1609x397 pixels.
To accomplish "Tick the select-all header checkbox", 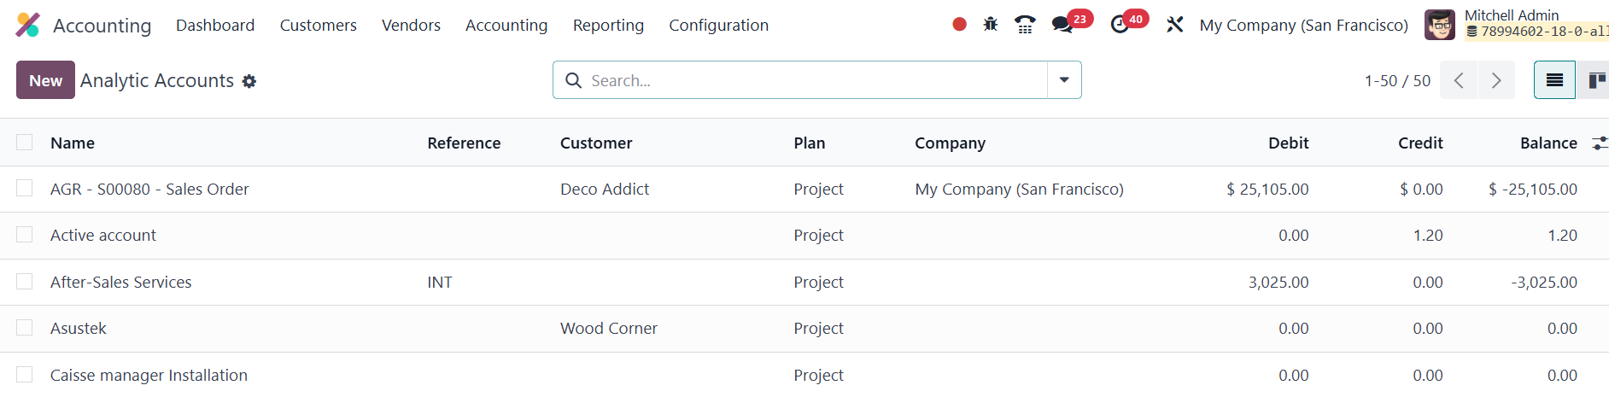I will tap(25, 143).
